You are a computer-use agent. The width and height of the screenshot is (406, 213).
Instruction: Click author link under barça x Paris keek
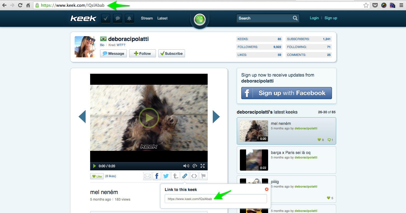coord(306,158)
